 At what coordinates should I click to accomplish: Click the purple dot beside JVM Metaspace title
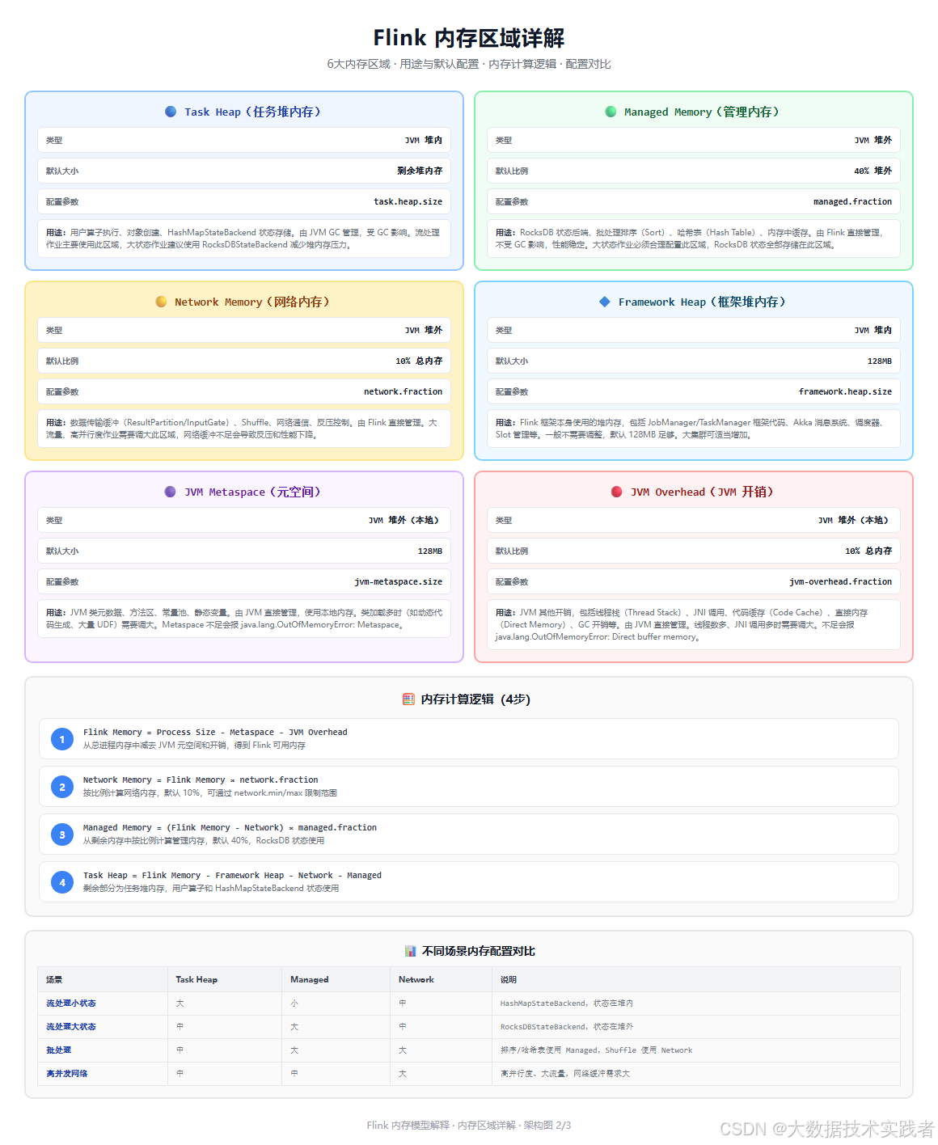[170, 492]
